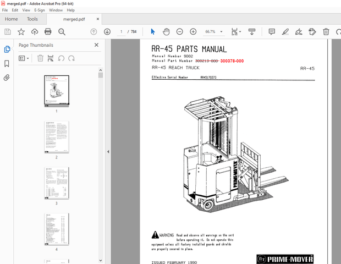Delete page with toolbar trash icon
The height and width of the screenshot is (264, 341).
326,32
